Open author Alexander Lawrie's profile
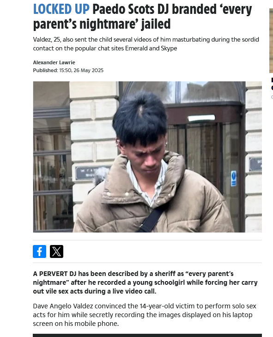 pyautogui.click(x=54, y=62)
